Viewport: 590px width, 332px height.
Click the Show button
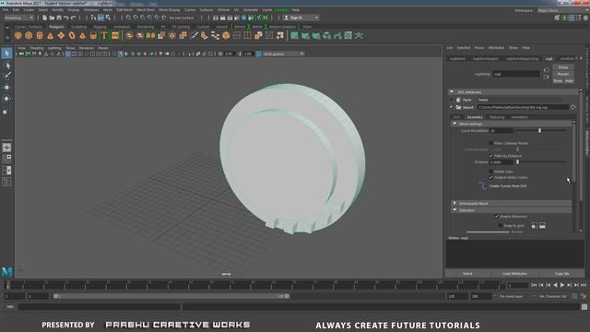[558, 81]
